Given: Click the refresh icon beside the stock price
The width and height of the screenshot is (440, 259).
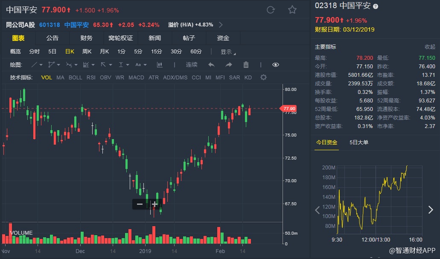Looking at the screenshot, I should point(271,10).
